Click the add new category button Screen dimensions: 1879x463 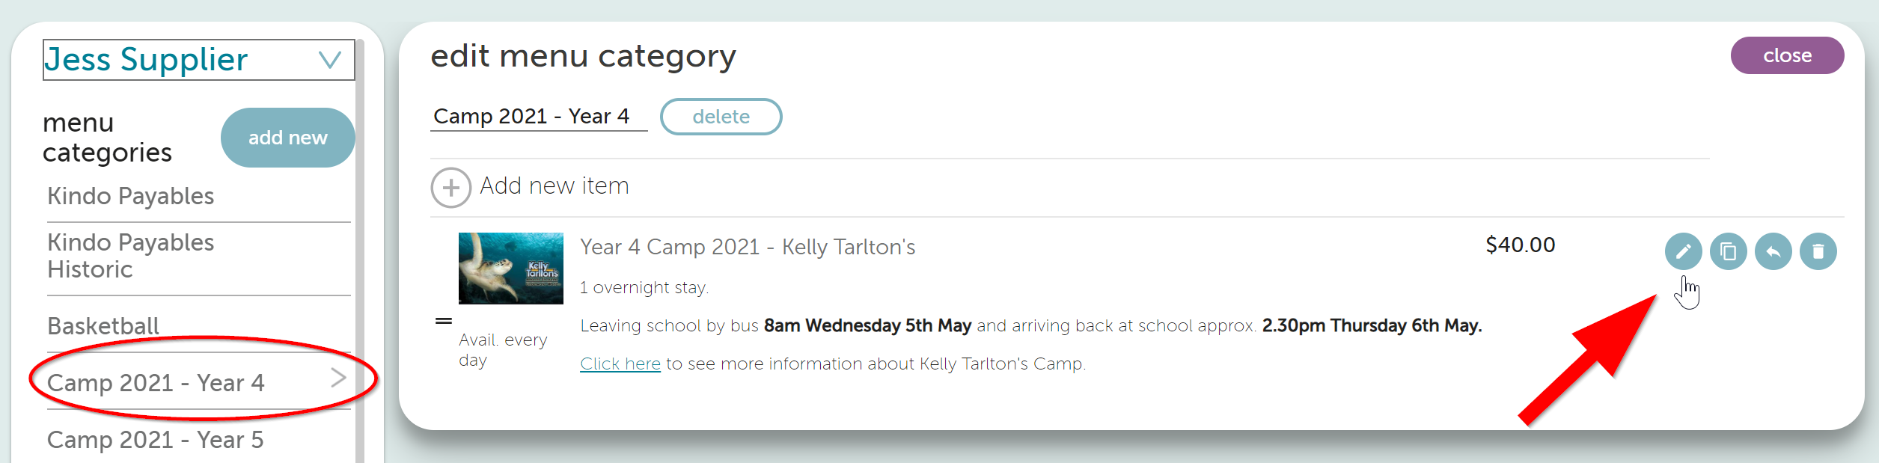[x=287, y=138]
